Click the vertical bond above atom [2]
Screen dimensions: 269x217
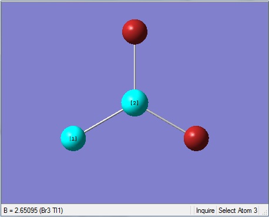tap(134, 67)
